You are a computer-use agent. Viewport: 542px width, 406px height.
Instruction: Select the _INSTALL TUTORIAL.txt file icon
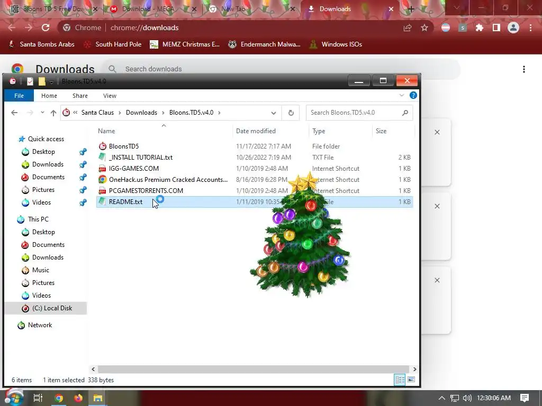pyautogui.click(x=102, y=157)
